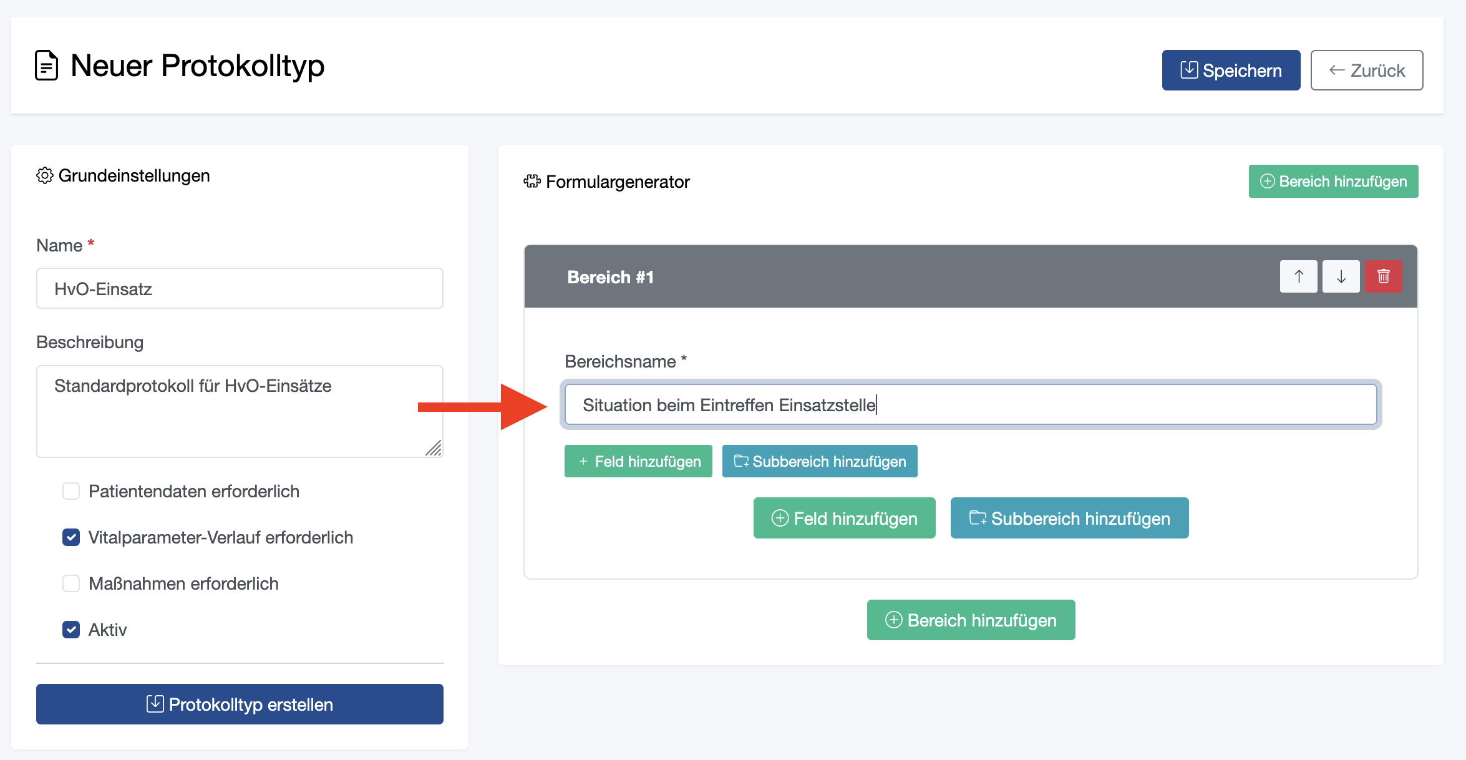Move Bereich #1 down with arrow icon
The height and width of the screenshot is (760, 1466).
pos(1341,276)
